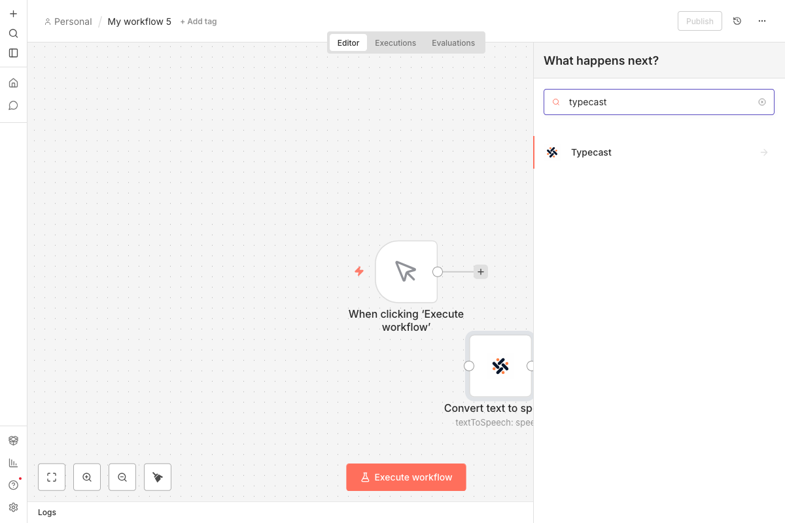Open search from the left sidebar
785x523 pixels.
pyautogui.click(x=13, y=33)
